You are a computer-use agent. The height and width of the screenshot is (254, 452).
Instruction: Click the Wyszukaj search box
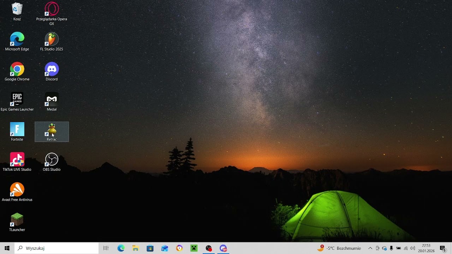tap(56, 248)
